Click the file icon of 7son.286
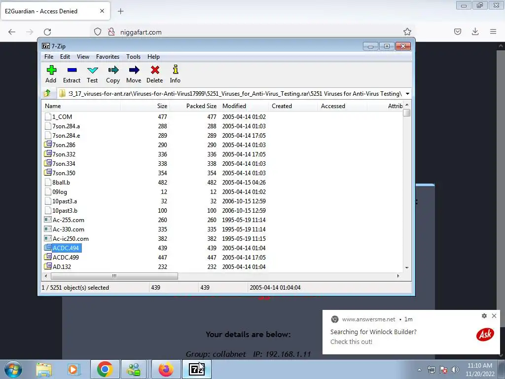Image resolution: width=505 pixels, height=379 pixels. (48, 145)
